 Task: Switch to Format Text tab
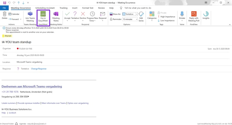(x=88, y=8)
